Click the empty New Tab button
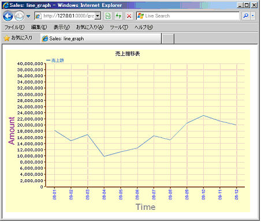The width and height of the screenshot is (261, 222). (x=168, y=39)
